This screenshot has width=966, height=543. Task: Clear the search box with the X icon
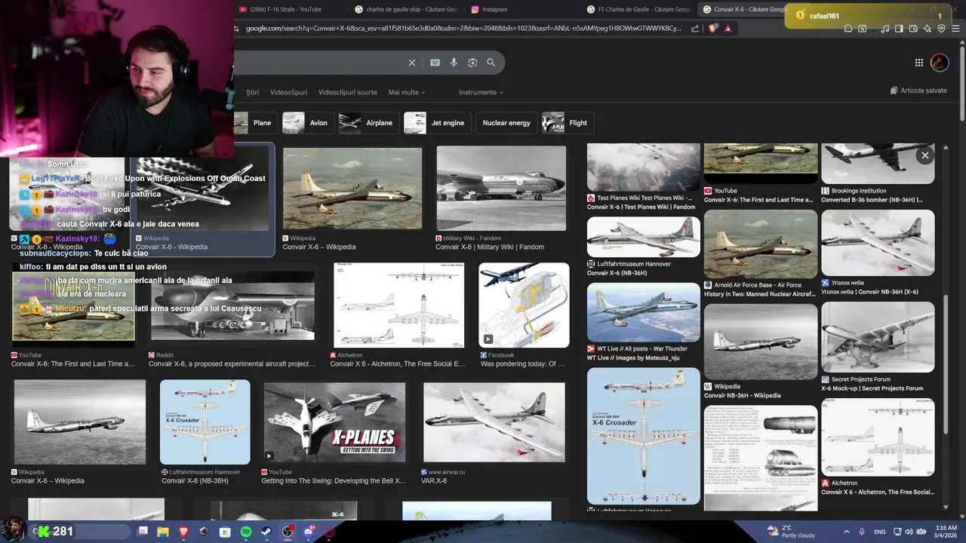412,63
